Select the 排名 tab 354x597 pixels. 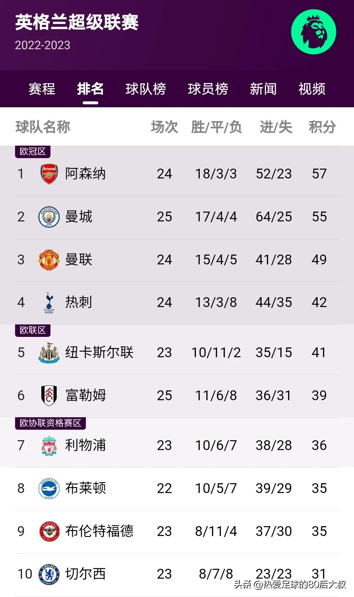coord(90,89)
